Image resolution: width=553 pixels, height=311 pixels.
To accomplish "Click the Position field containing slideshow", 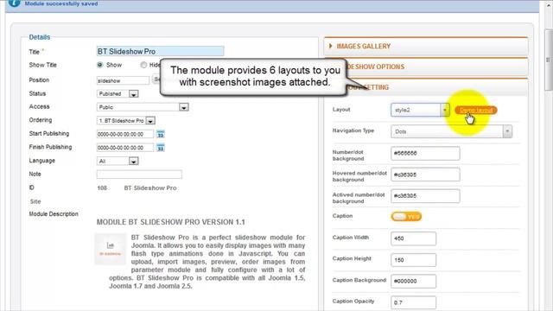I will click(x=123, y=80).
